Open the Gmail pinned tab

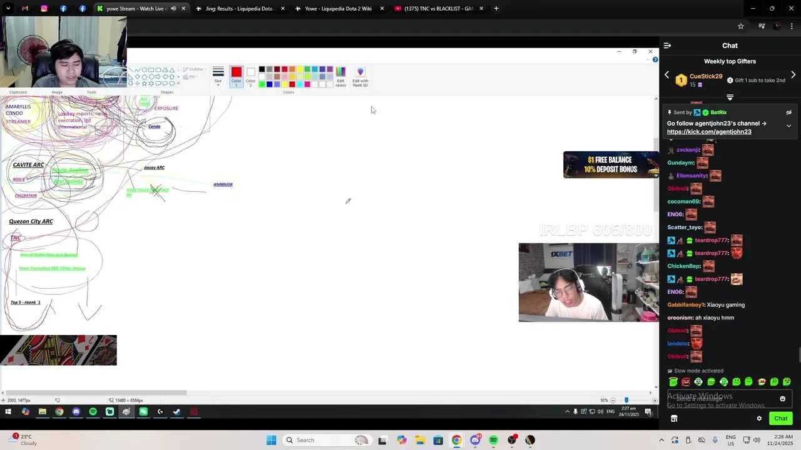(x=25, y=9)
